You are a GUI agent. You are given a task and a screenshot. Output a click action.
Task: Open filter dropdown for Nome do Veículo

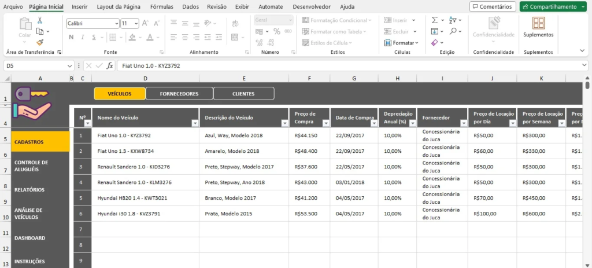pos(194,123)
